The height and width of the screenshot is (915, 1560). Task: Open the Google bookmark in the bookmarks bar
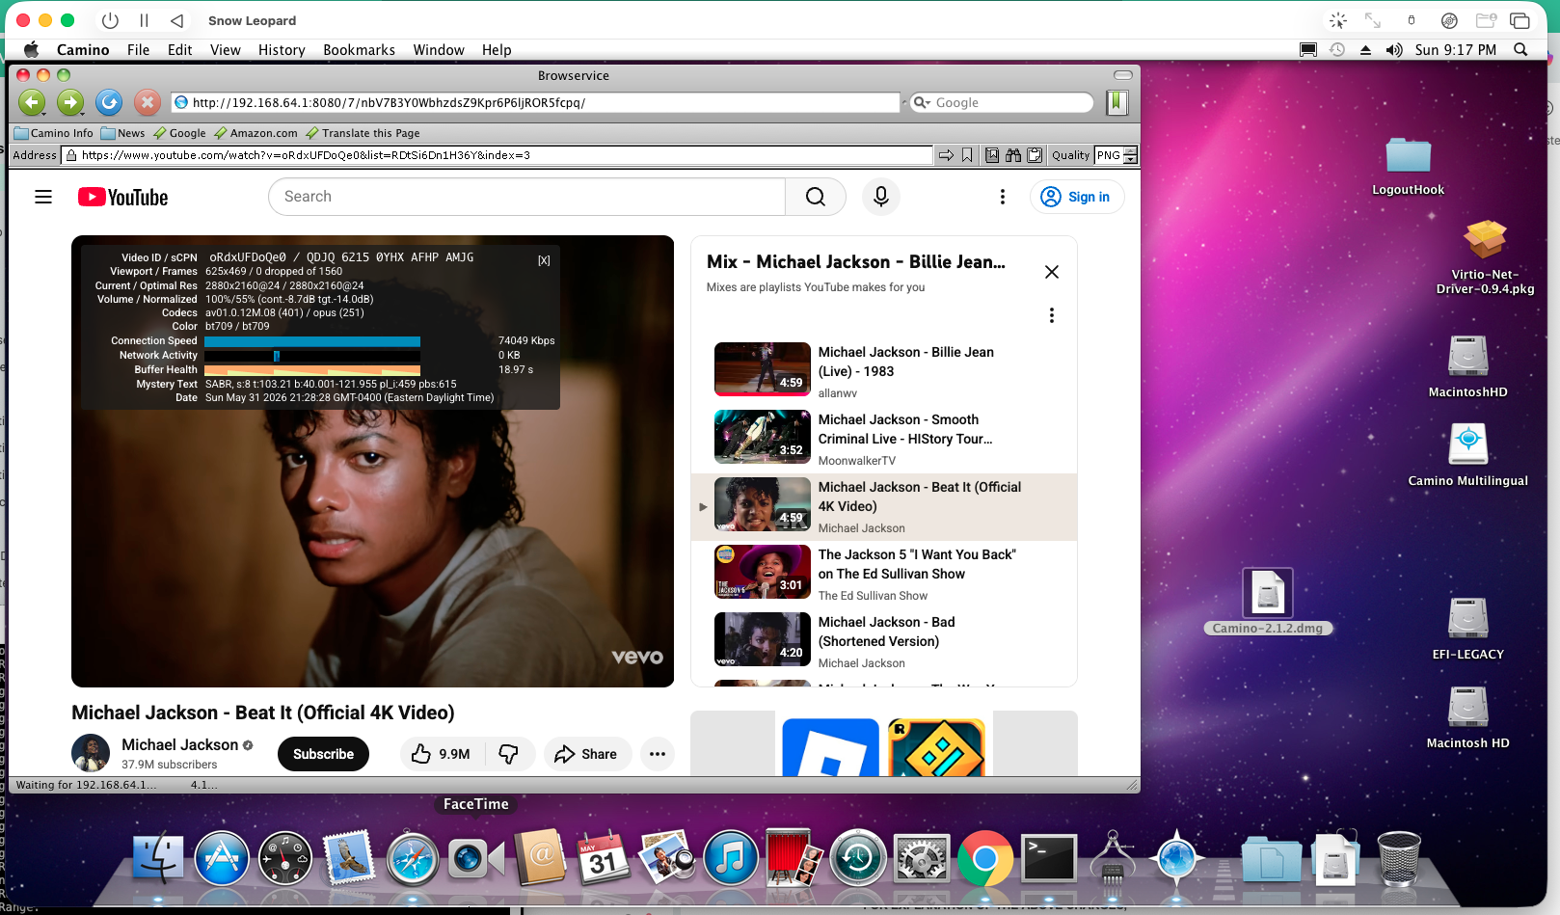point(179,133)
